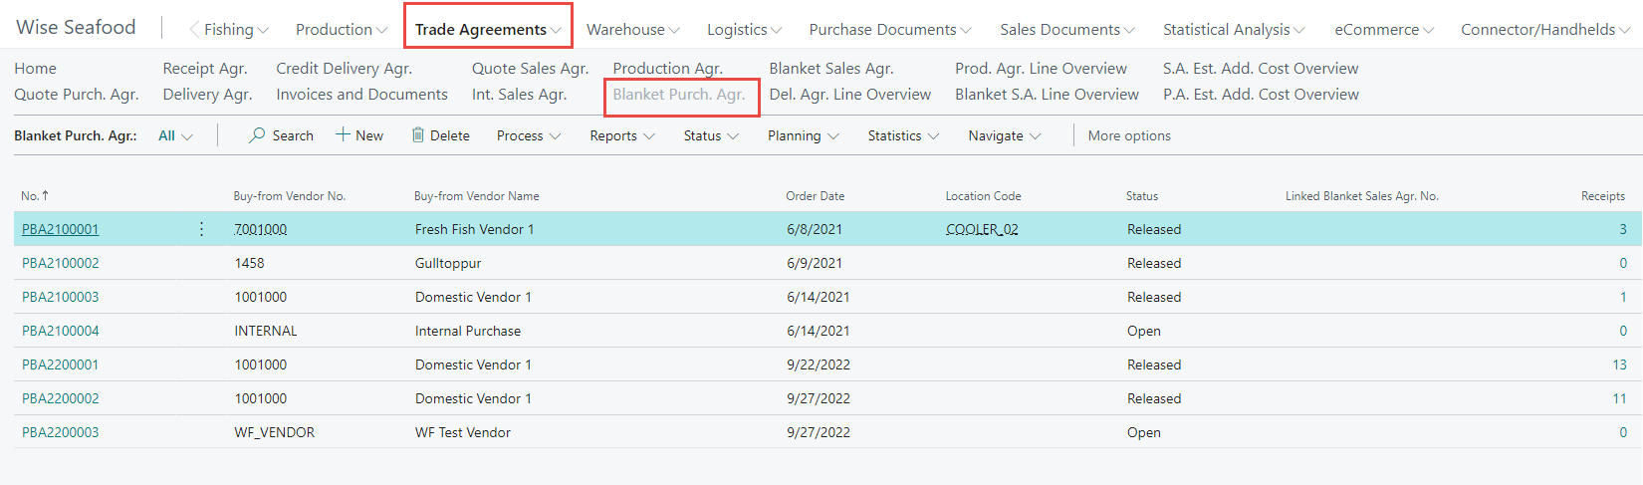
Task: Open the Warehouse menu
Action: [632, 30]
